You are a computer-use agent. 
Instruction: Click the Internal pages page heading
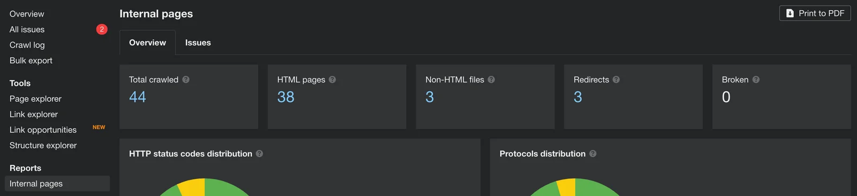(156, 14)
